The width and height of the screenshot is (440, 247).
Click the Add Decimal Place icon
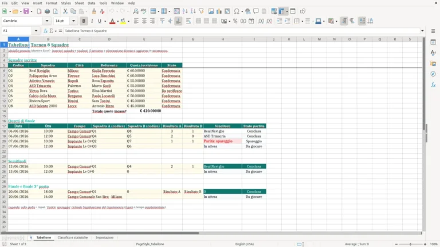[x=261, y=21]
